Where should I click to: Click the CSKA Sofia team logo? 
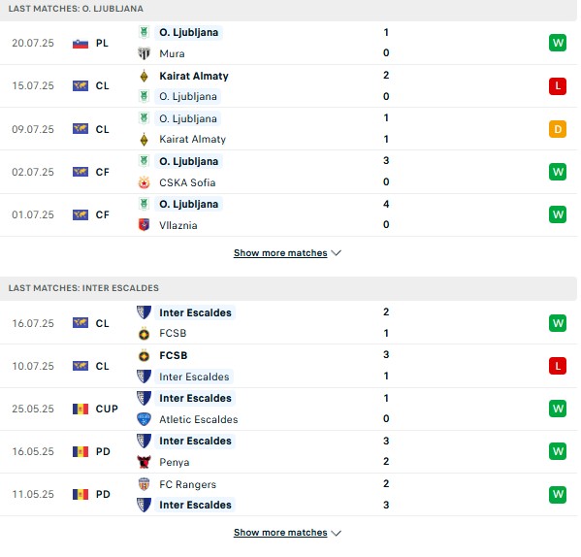(x=144, y=182)
